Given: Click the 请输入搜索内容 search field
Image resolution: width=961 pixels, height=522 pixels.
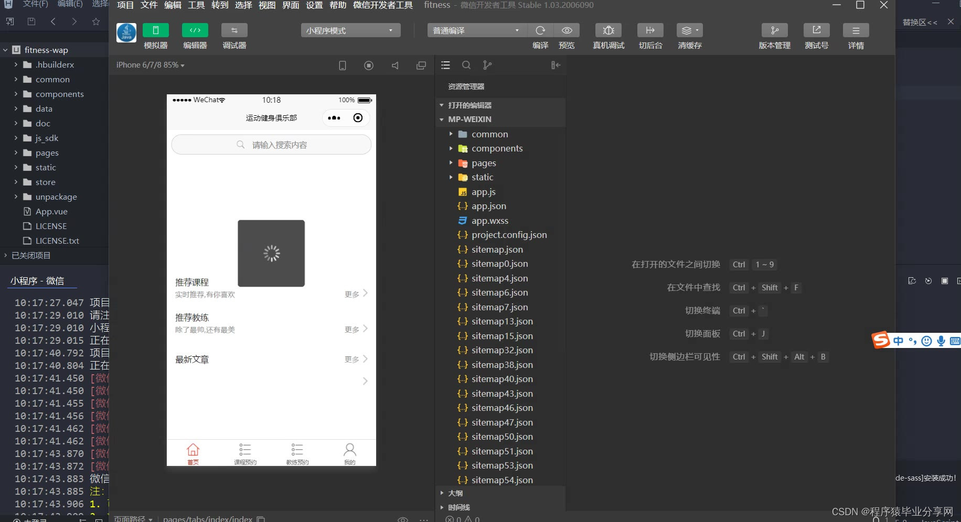Looking at the screenshot, I should click(x=271, y=145).
